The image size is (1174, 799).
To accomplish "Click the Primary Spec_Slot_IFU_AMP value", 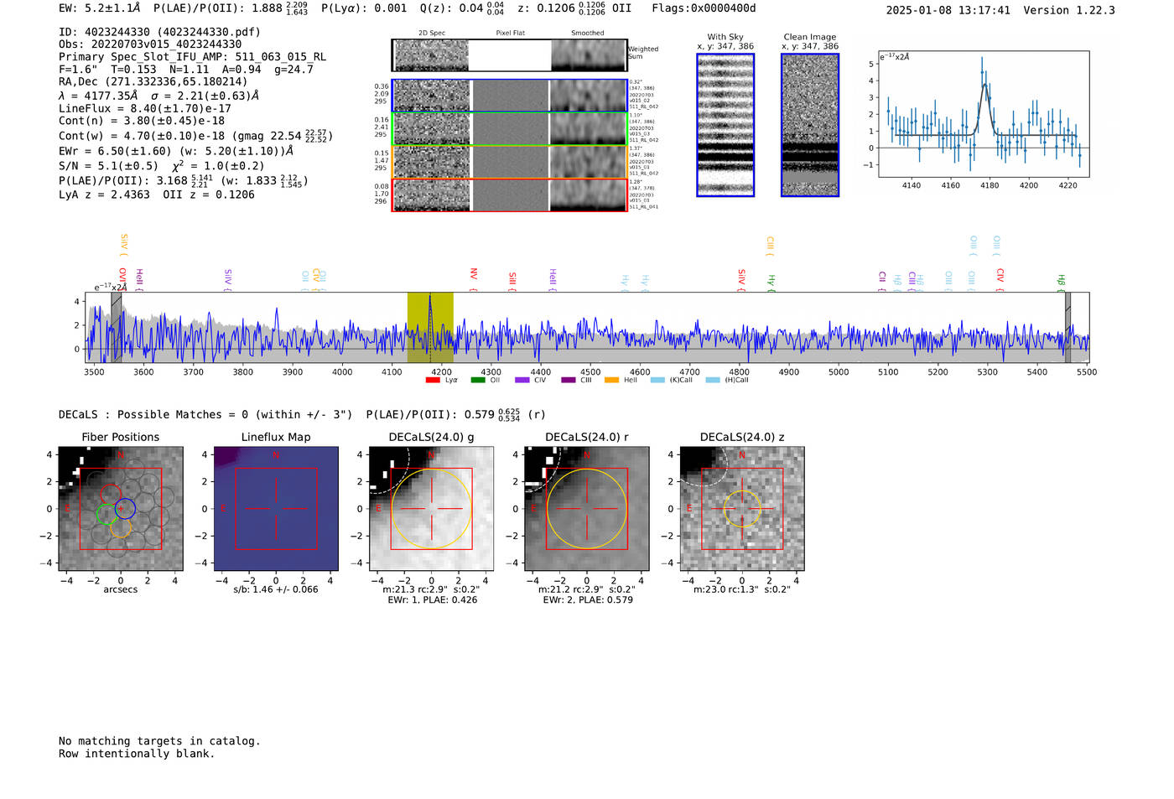I will tap(280, 57).
